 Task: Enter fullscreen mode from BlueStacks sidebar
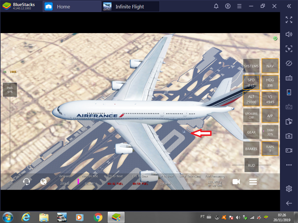click(289, 20)
